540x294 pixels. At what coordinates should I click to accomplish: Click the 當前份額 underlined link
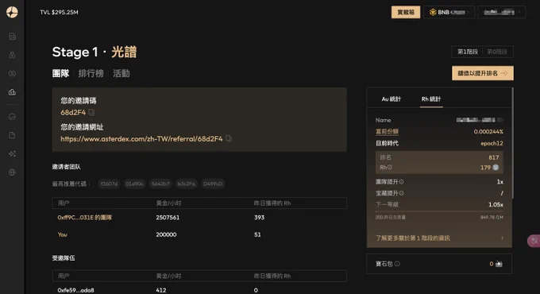pyautogui.click(x=387, y=132)
